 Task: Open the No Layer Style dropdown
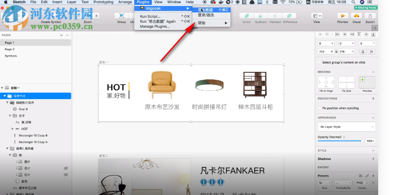tap(346, 127)
